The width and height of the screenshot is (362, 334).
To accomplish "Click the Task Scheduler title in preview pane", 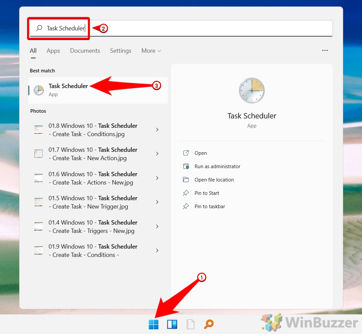I will 252,116.
